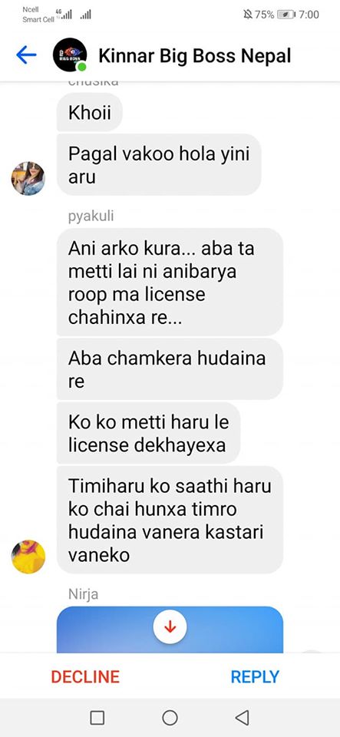Tap the battery indicator in status bar
The image size is (340, 737).
(286, 15)
